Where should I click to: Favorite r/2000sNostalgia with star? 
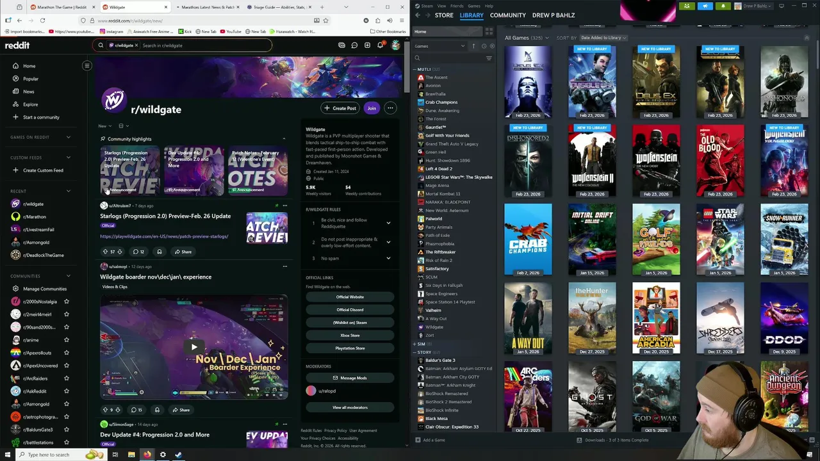pyautogui.click(x=67, y=302)
